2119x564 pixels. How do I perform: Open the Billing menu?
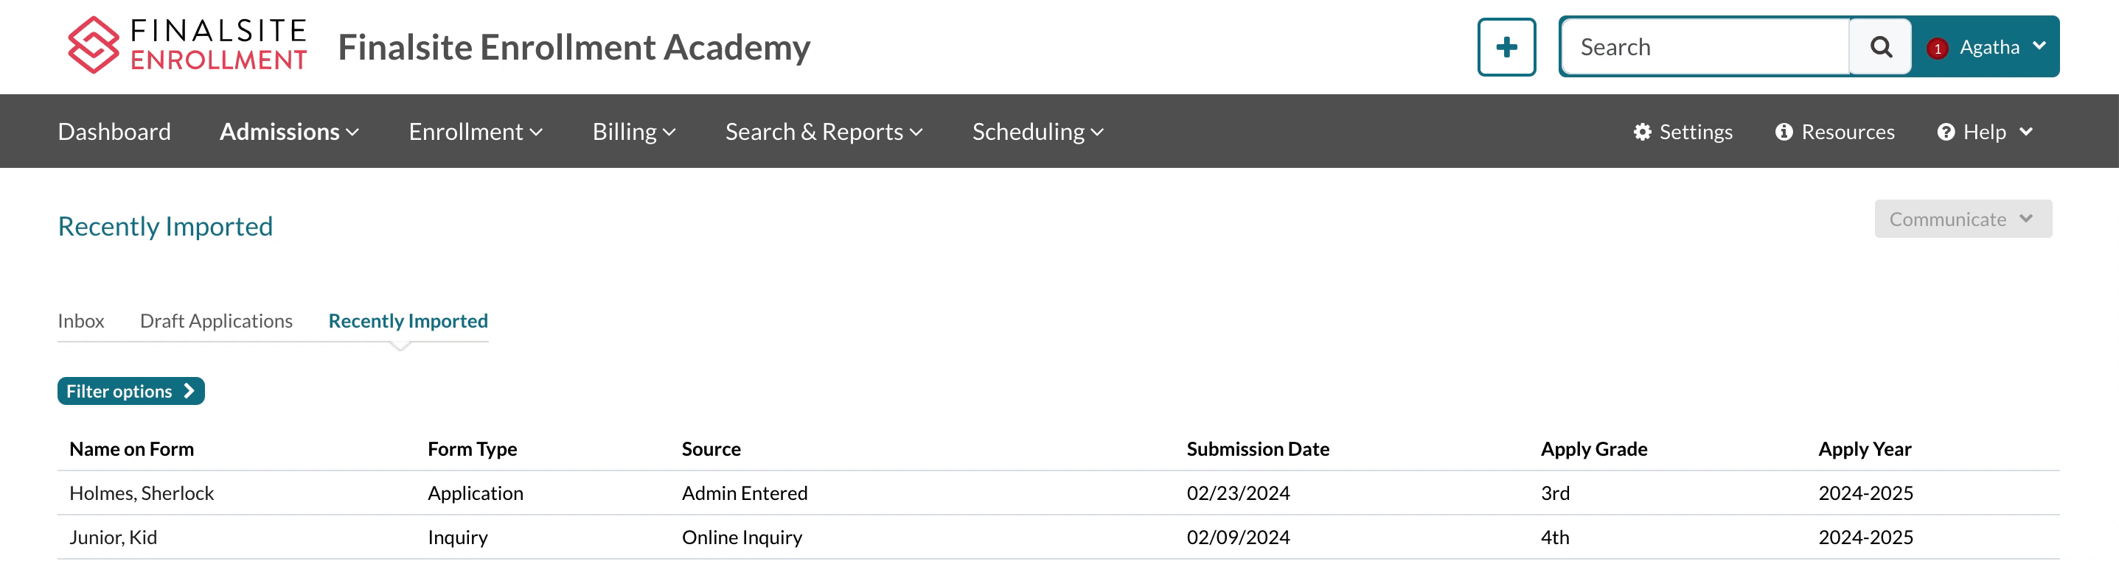(x=633, y=133)
